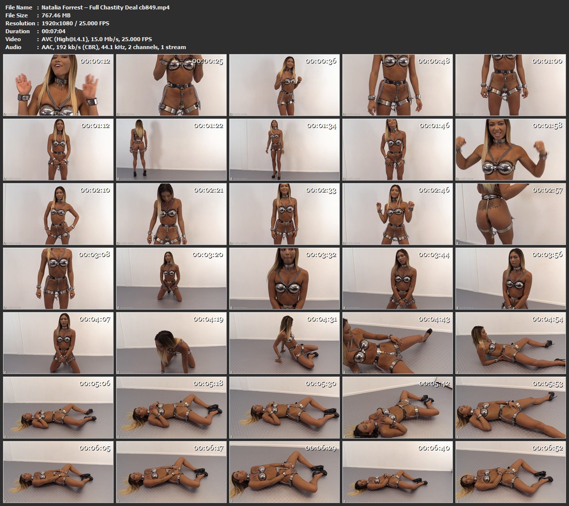Image resolution: width=569 pixels, height=506 pixels.
Task: Select the thumbnail at 00:04:43
Action: point(397,343)
